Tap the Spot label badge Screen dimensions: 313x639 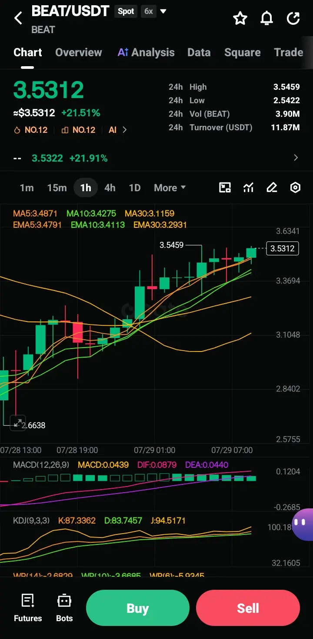pos(126,11)
